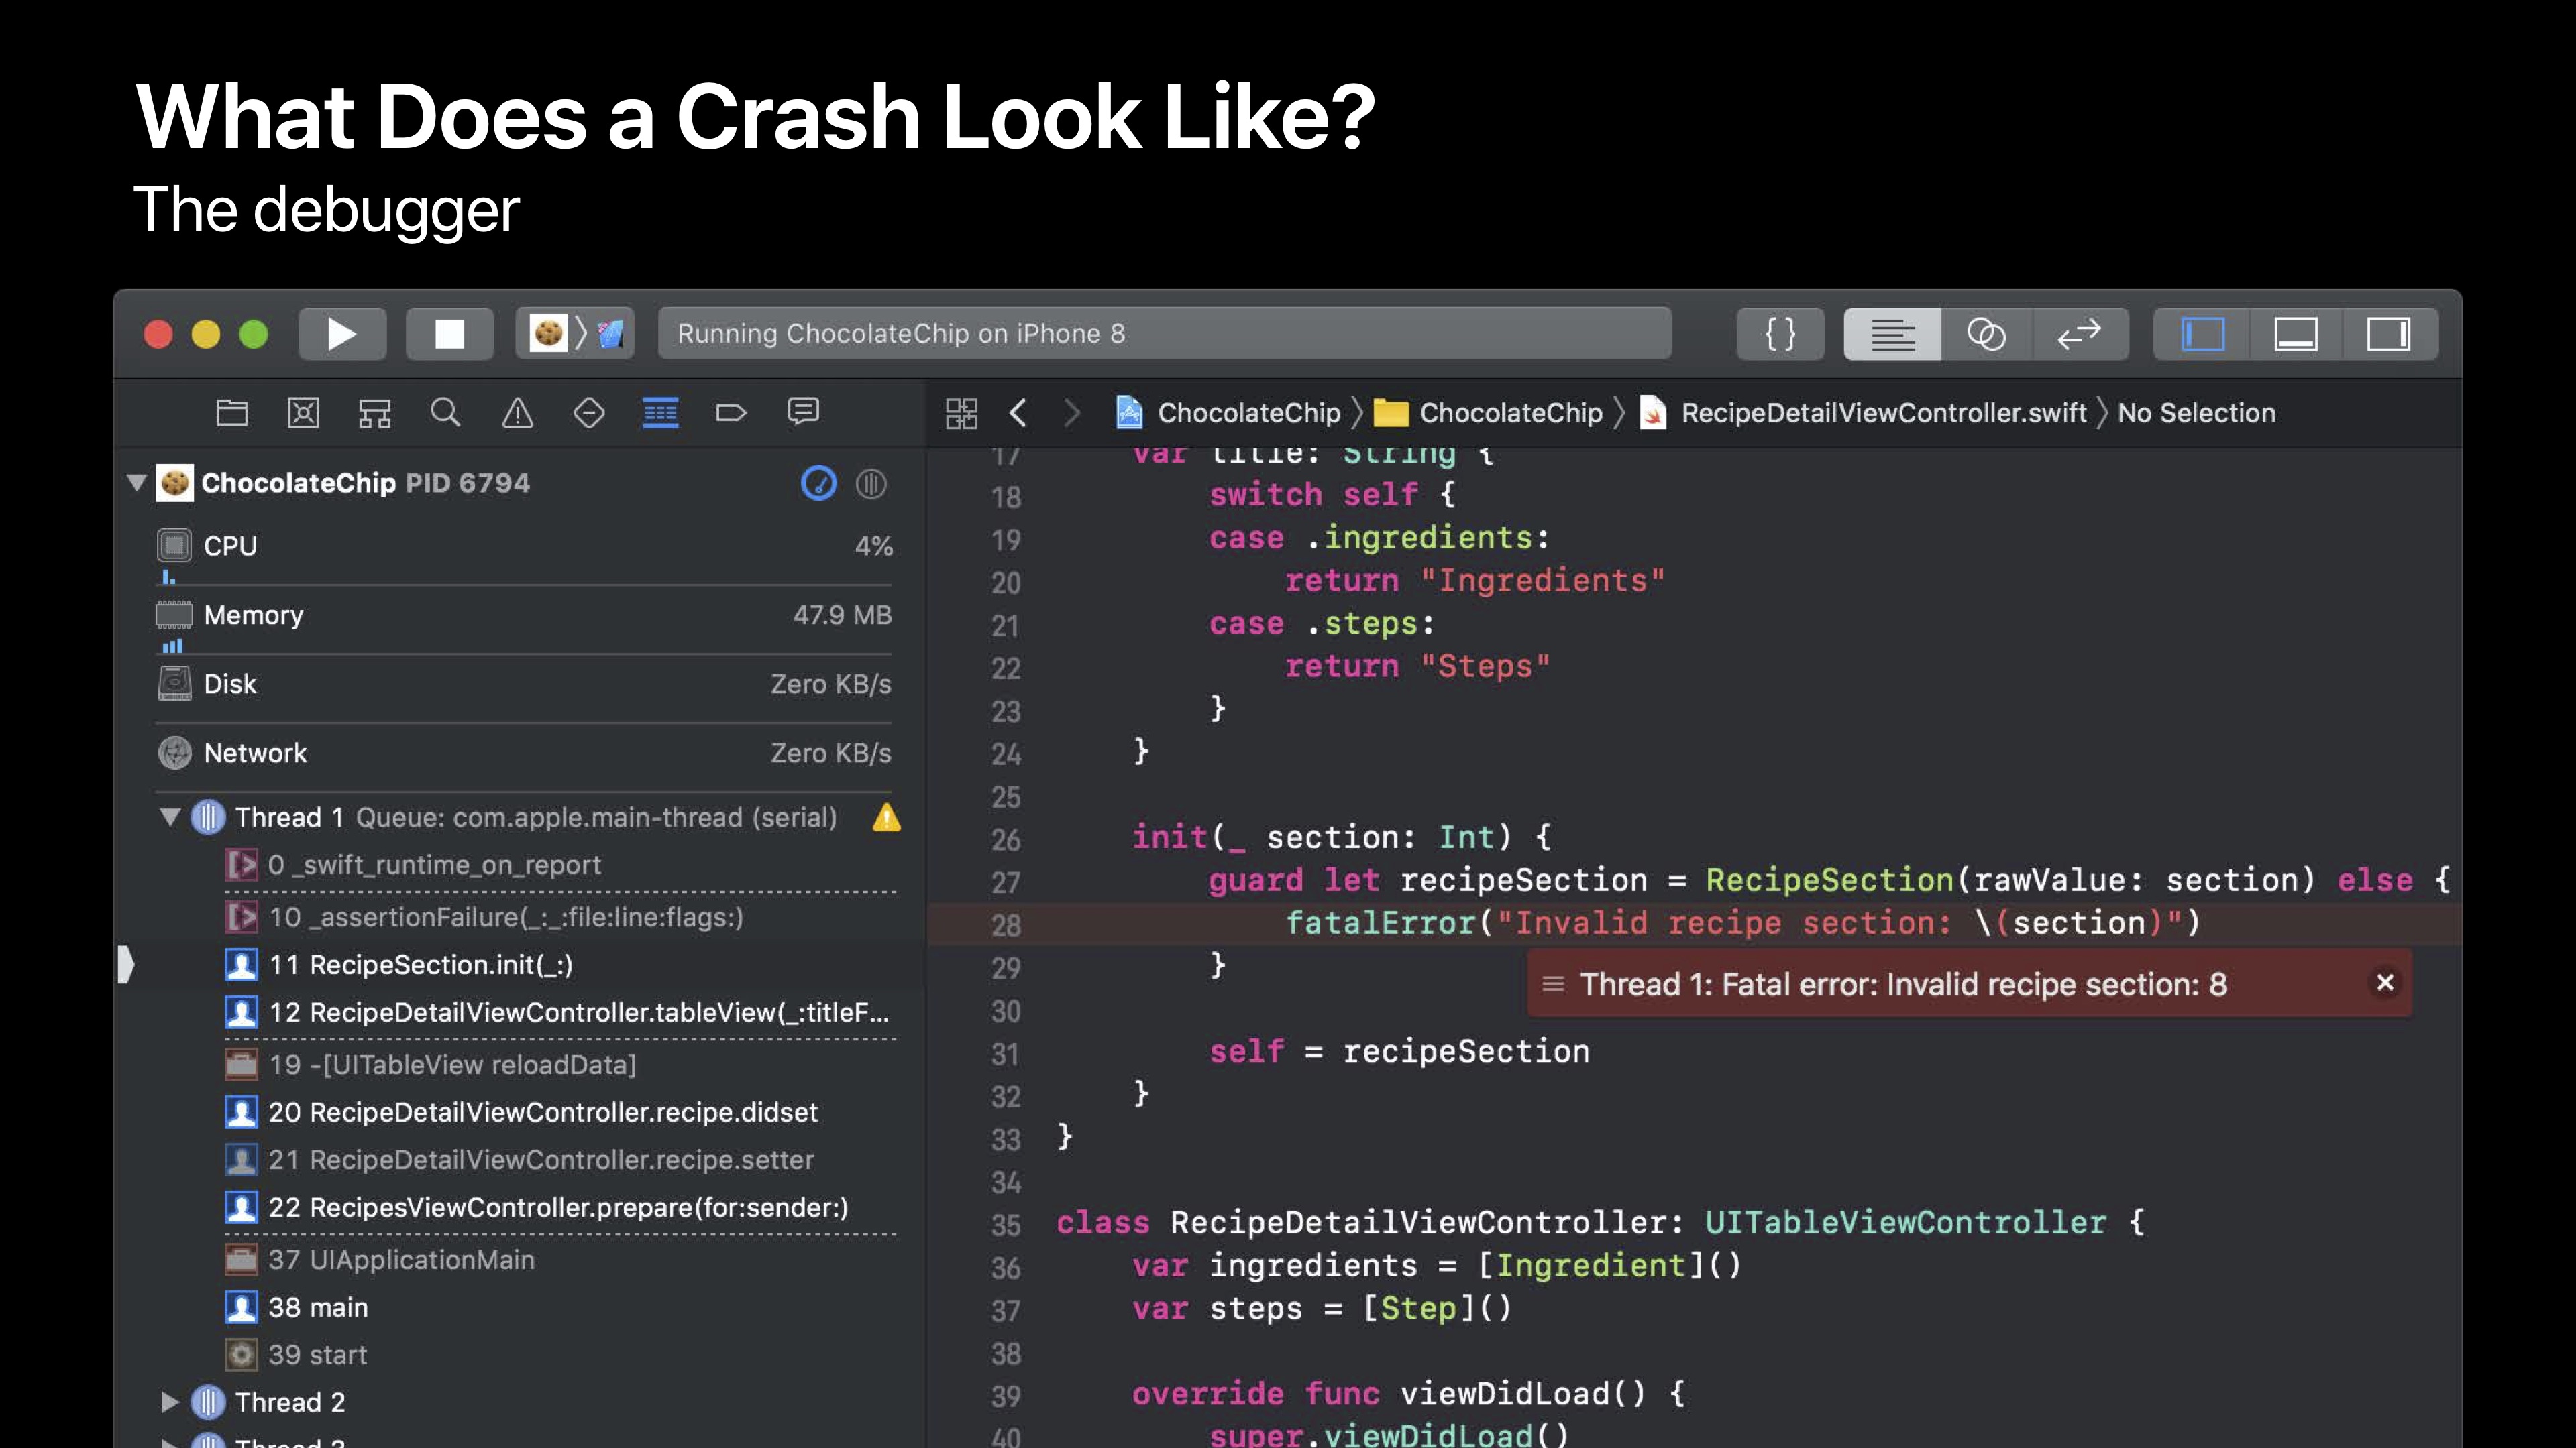Viewport: 2576px width, 1448px height.
Task: Dismiss the Fatal error annotation
Action: click(2385, 983)
